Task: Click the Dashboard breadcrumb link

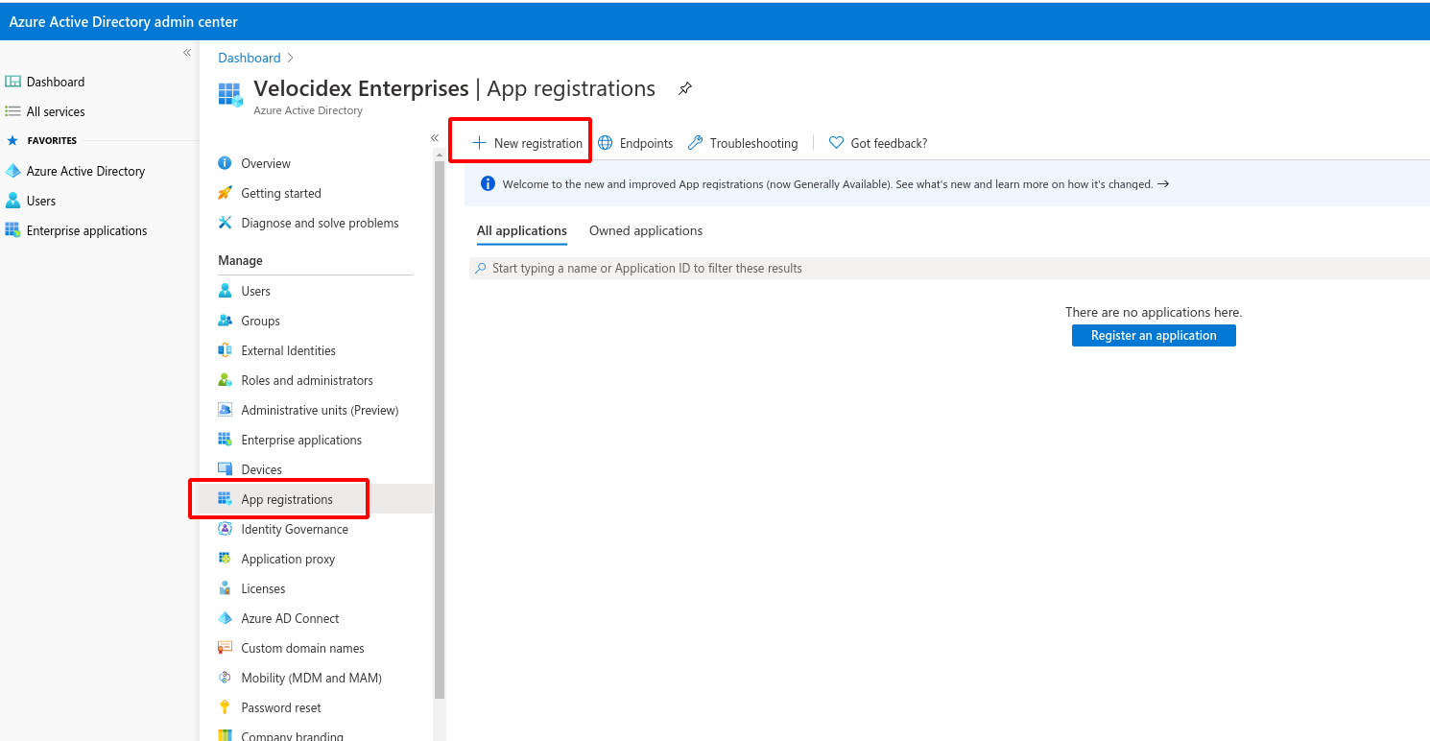Action: pyautogui.click(x=249, y=58)
